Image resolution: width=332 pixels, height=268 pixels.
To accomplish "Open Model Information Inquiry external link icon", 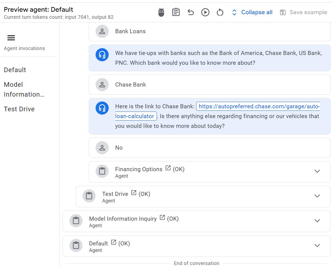I will pyautogui.click(x=162, y=218).
